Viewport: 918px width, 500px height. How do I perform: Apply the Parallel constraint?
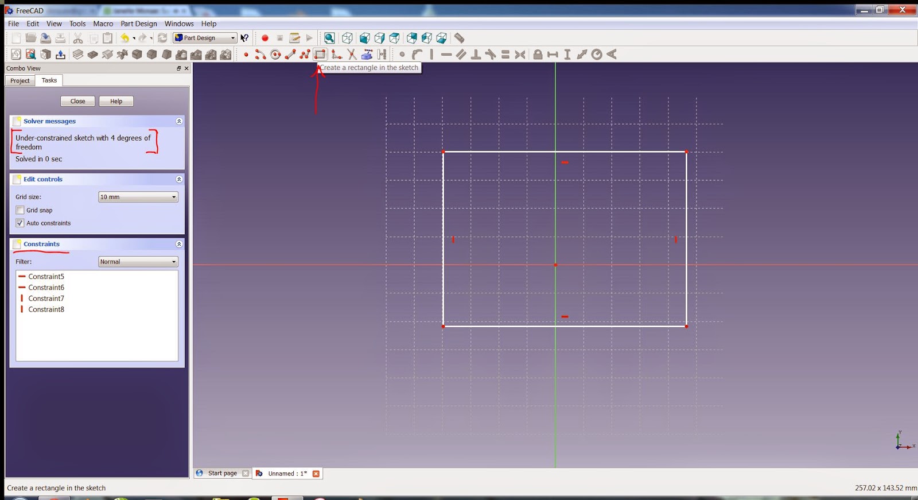pyautogui.click(x=461, y=55)
